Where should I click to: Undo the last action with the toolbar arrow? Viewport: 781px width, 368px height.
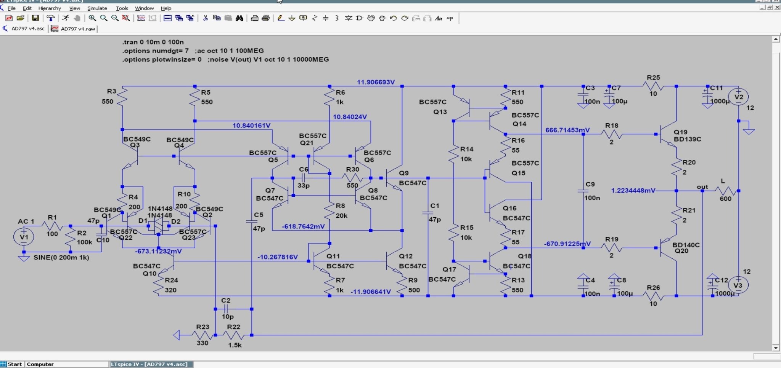click(x=393, y=18)
